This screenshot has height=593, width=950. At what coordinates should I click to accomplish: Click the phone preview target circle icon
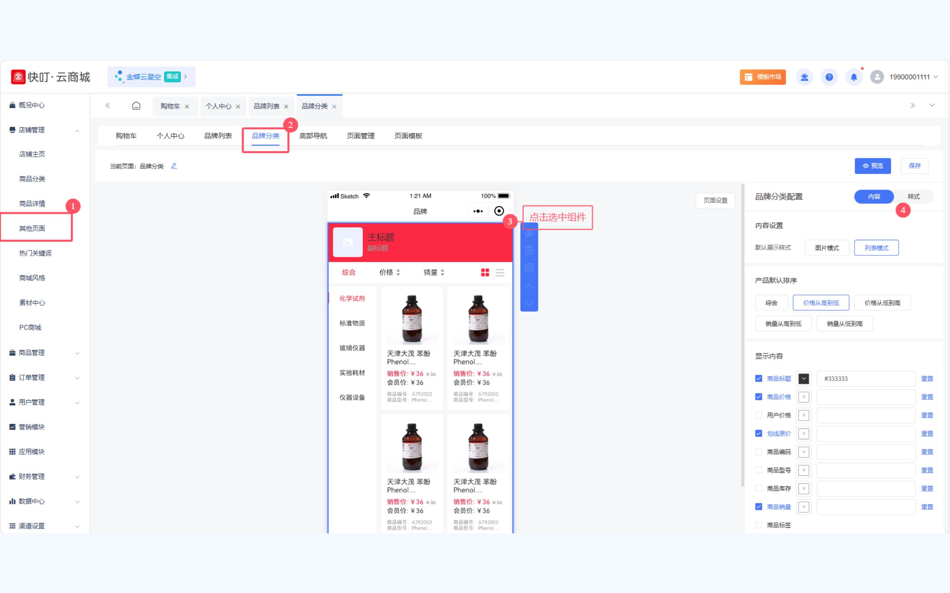[x=499, y=211]
